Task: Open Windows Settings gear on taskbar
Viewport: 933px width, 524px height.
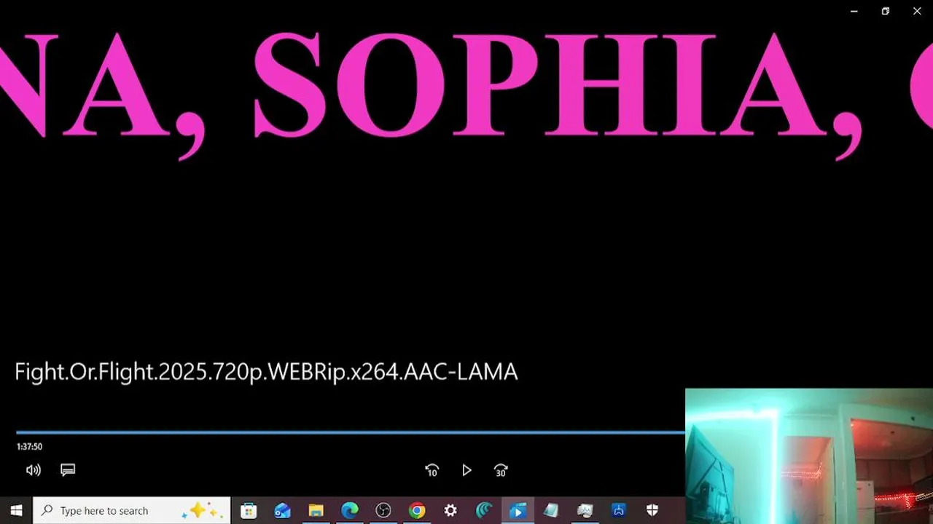Action: 450,511
